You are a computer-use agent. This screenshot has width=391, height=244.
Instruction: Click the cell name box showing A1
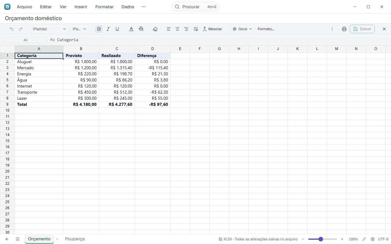(x=26, y=40)
